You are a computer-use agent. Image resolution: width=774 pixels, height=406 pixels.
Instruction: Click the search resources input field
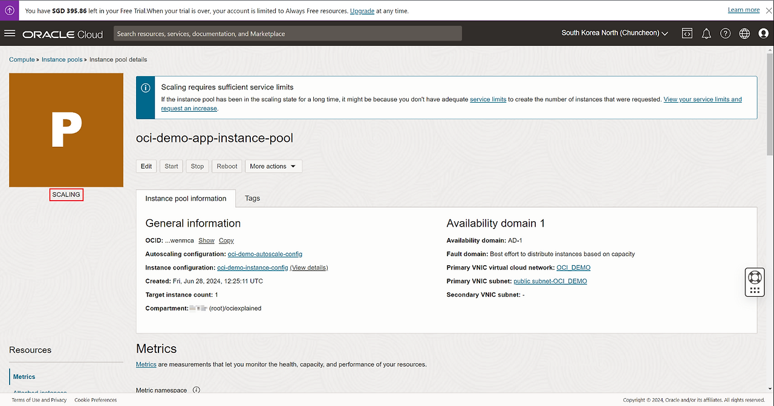click(x=287, y=34)
